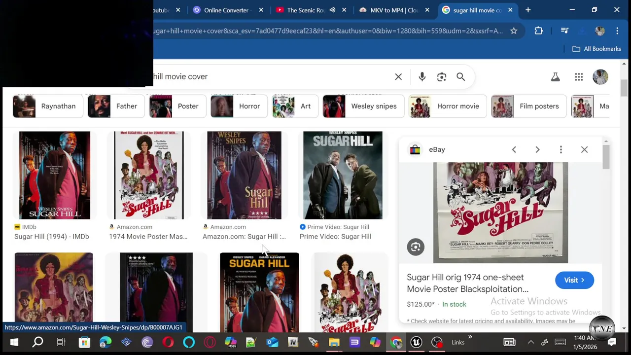
Task: Close the Online Converter tab
Action: [x=261, y=10]
